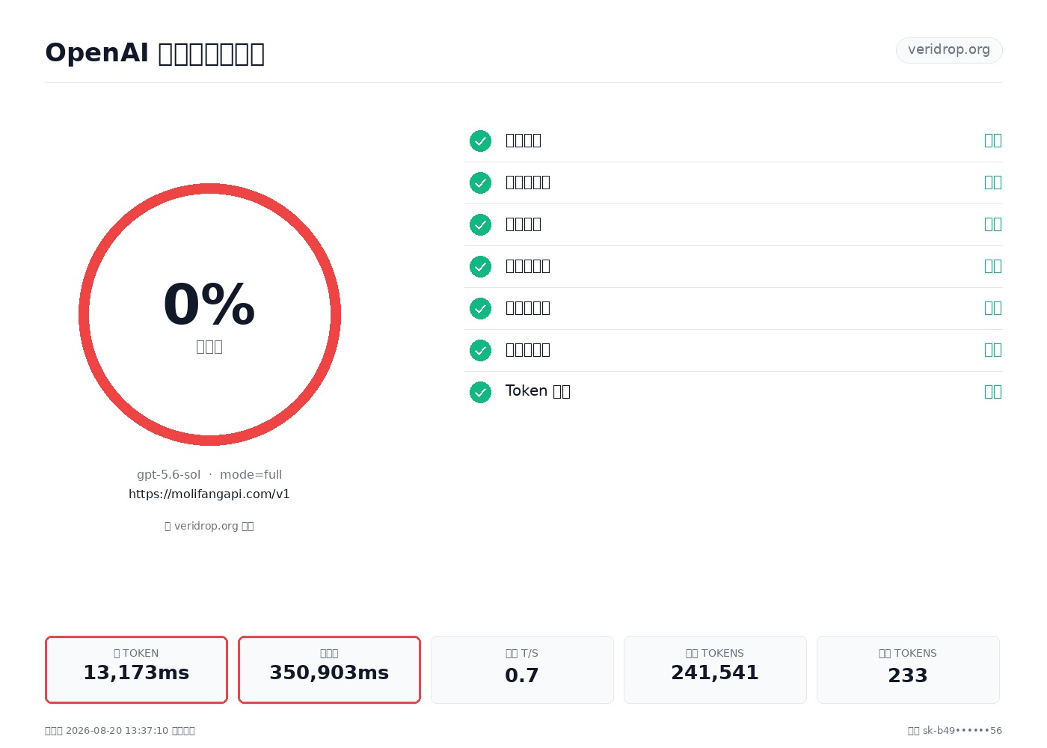Click the green check icon in fourth checklist row
This screenshot has height=748, width=1047.
[480, 266]
